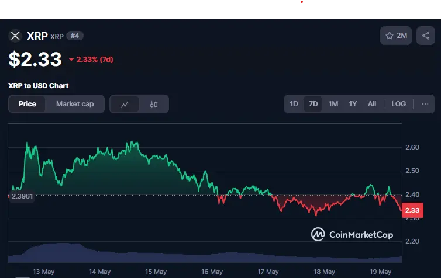Click the XRP to USD Chart heading
Viewport: 441px width, 278px height.
click(x=38, y=86)
